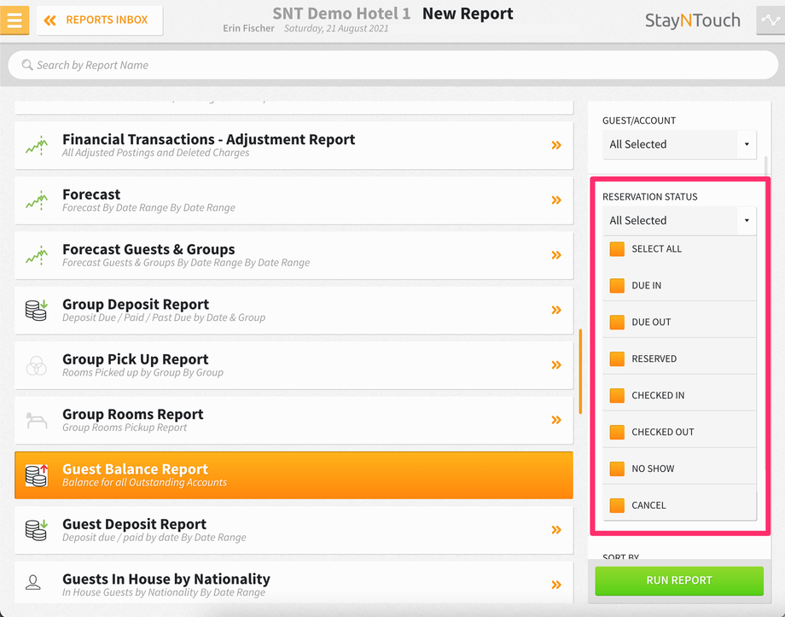The width and height of the screenshot is (785, 617).
Task: Toggle the Select All checkbox
Action: (x=617, y=249)
